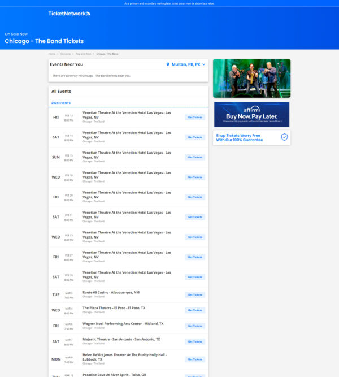339x377 pixels.
Task: Go to the Concerts breadcrumb
Action: pos(66,54)
